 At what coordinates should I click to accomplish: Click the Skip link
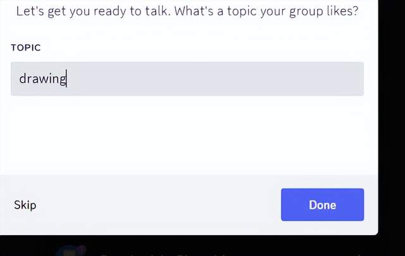tap(25, 205)
